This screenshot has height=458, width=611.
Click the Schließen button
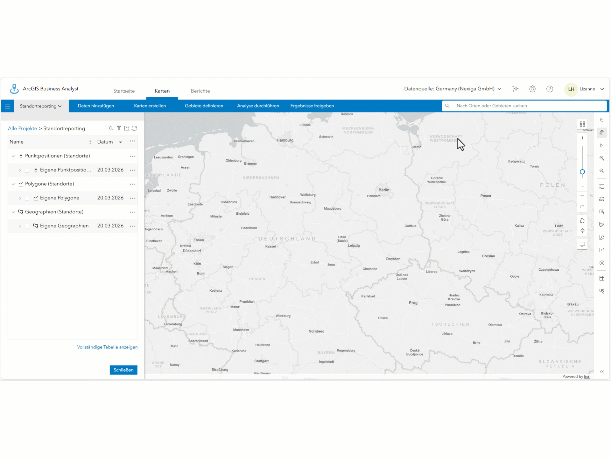(x=123, y=370)
